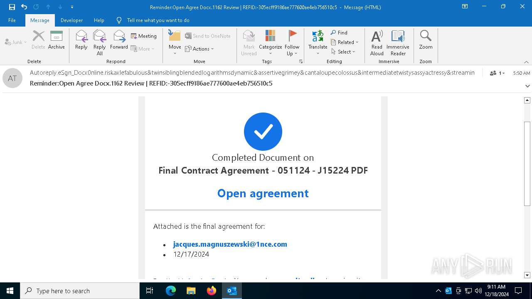This screenshot has height=299, width=532.
Task: Click the Reply icon
Action: click(x=81, y=40)
